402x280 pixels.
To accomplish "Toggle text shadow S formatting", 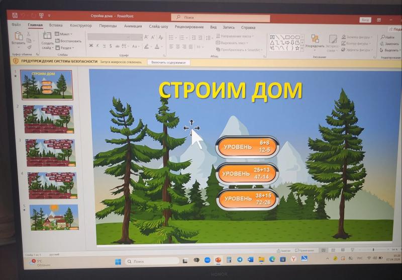I will [111, 46].
